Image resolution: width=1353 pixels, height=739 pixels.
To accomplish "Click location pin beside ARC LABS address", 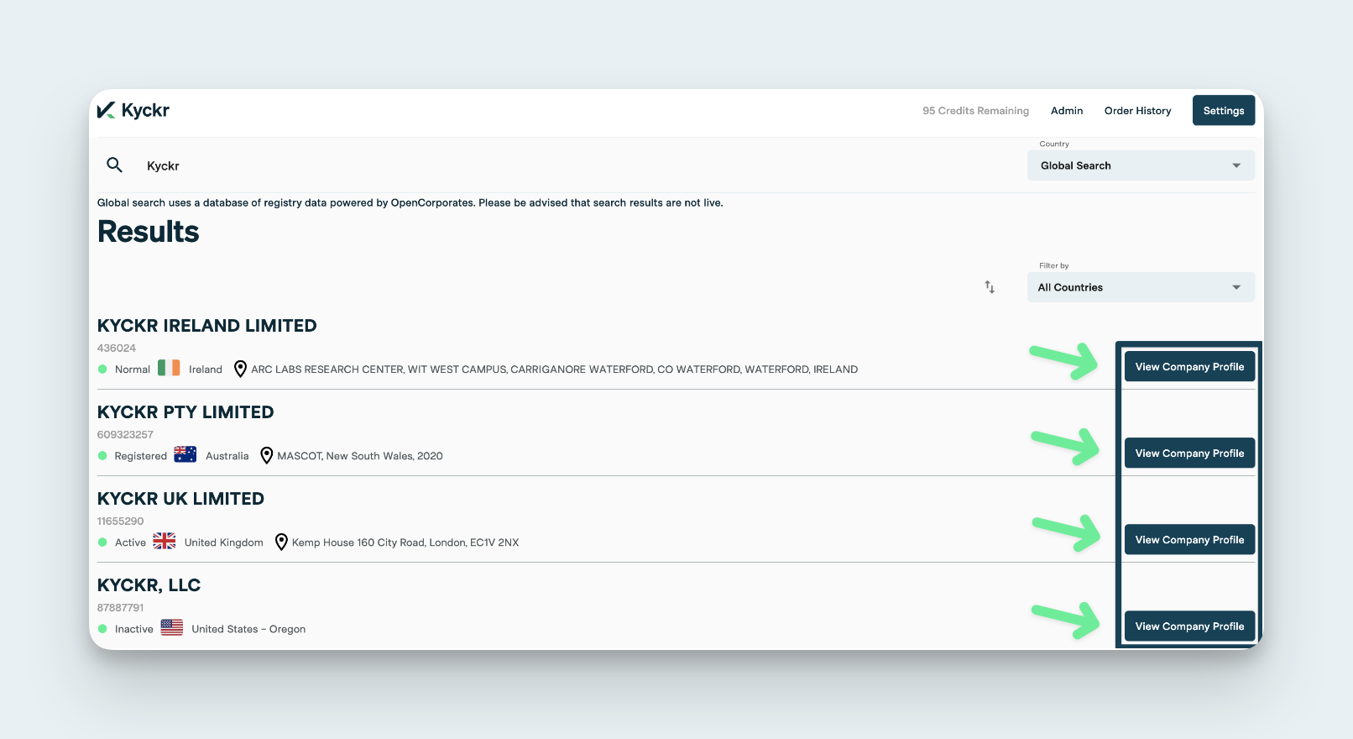I will click(240, 369).
